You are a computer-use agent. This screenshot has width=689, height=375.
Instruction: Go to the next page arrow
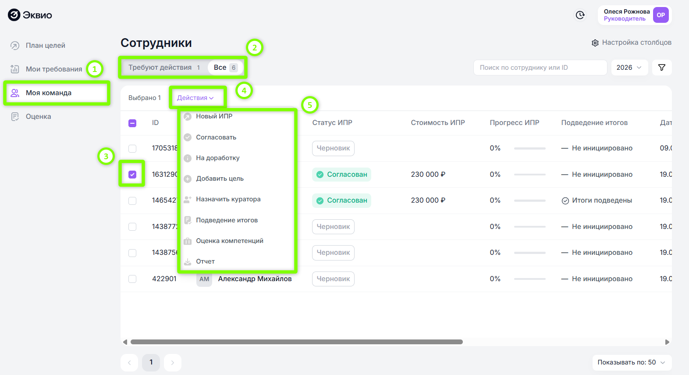tap(173, 363)
